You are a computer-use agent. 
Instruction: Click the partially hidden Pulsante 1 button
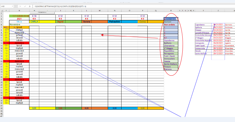pyautogui.click(x=42, y=12)
